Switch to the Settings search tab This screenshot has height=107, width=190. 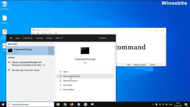pyautogui.click(x=39, y=38)
